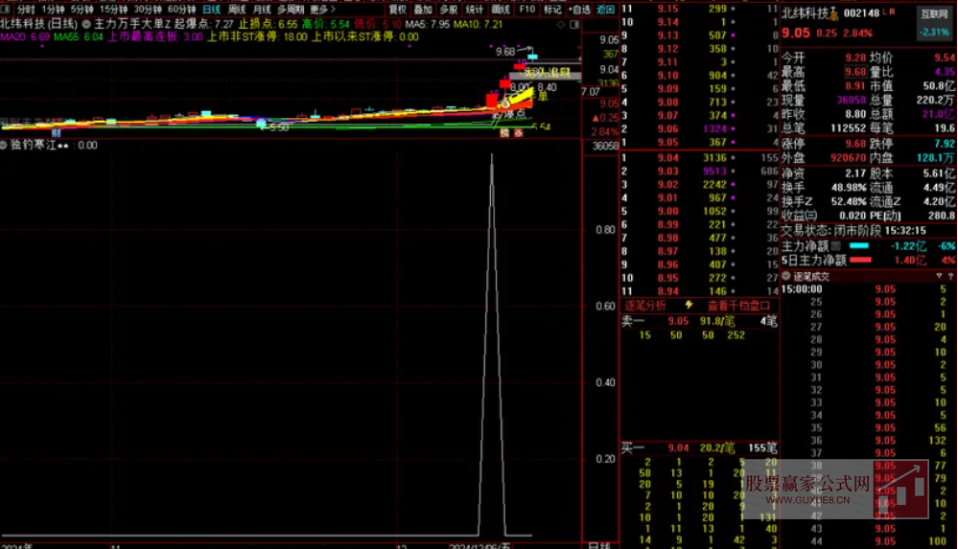
Task: Toggle 复权 price adjustment in chart toolbar
Action: pos(397,9)
